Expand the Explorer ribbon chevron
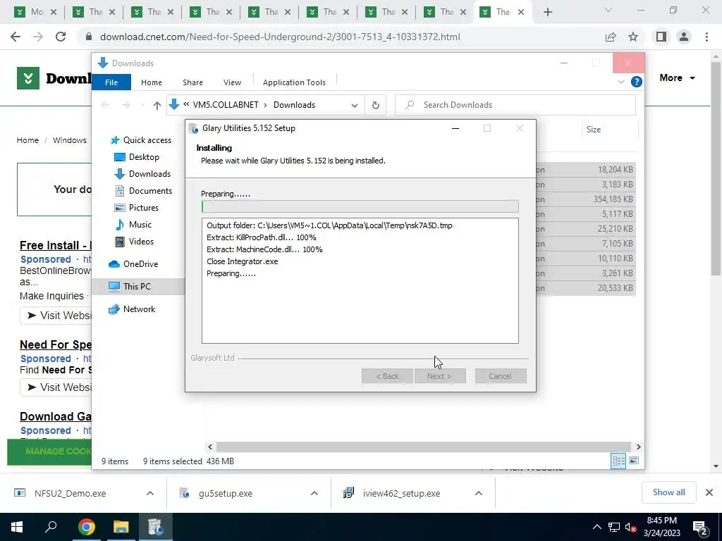The width and height of the screenshot is (722, 541). click(621, 82)
